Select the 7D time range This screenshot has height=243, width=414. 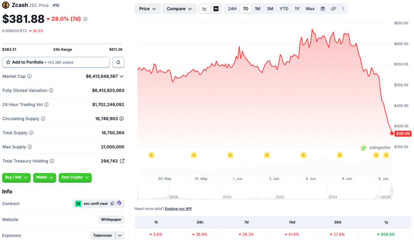[x=246, y=9]
